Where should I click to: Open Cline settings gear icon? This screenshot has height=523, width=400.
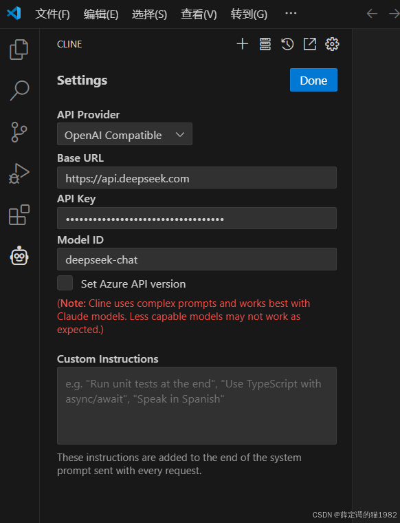tap(332, 44)
